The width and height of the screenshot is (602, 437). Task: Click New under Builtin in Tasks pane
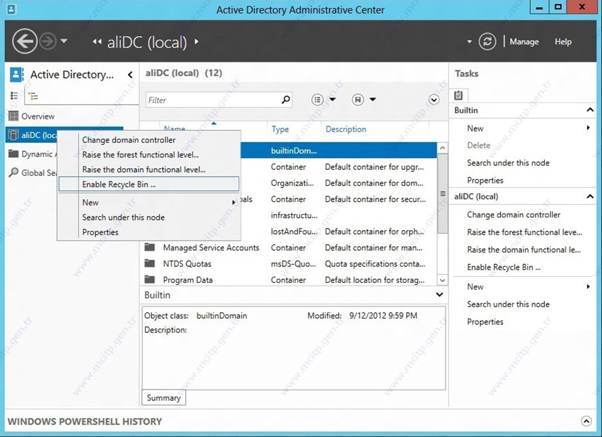(475, 129)
